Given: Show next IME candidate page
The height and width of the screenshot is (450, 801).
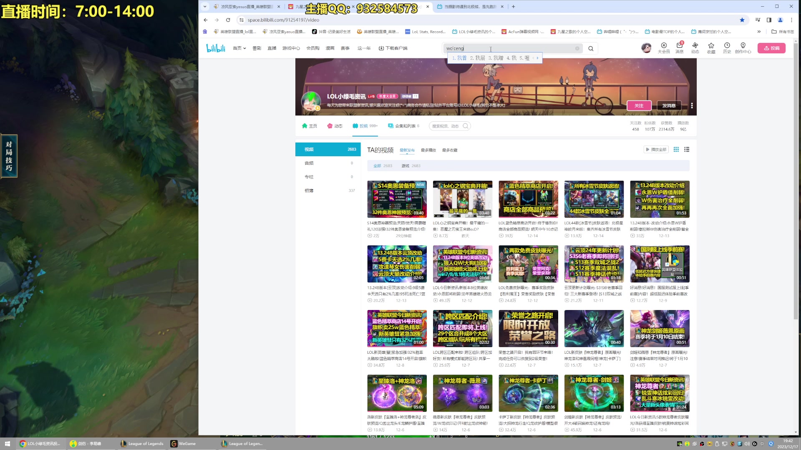Looking at the screenshot, I should coord(537,58).
